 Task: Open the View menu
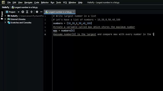[20, 3]
